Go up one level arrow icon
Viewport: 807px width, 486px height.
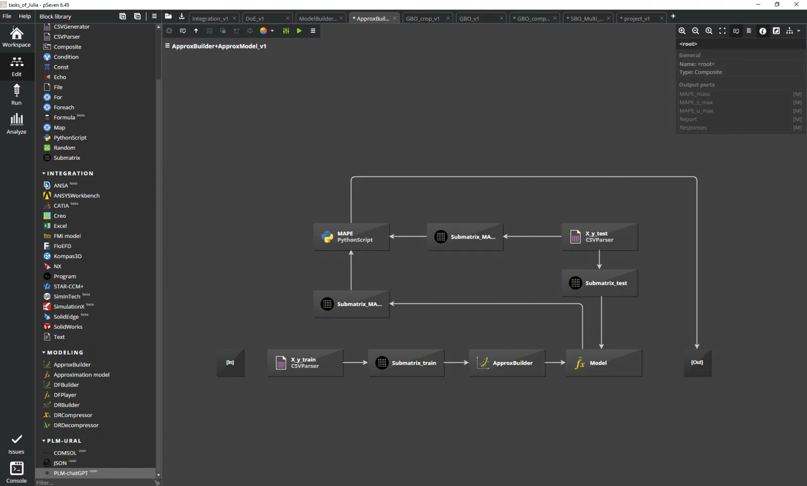pos(196,31)
